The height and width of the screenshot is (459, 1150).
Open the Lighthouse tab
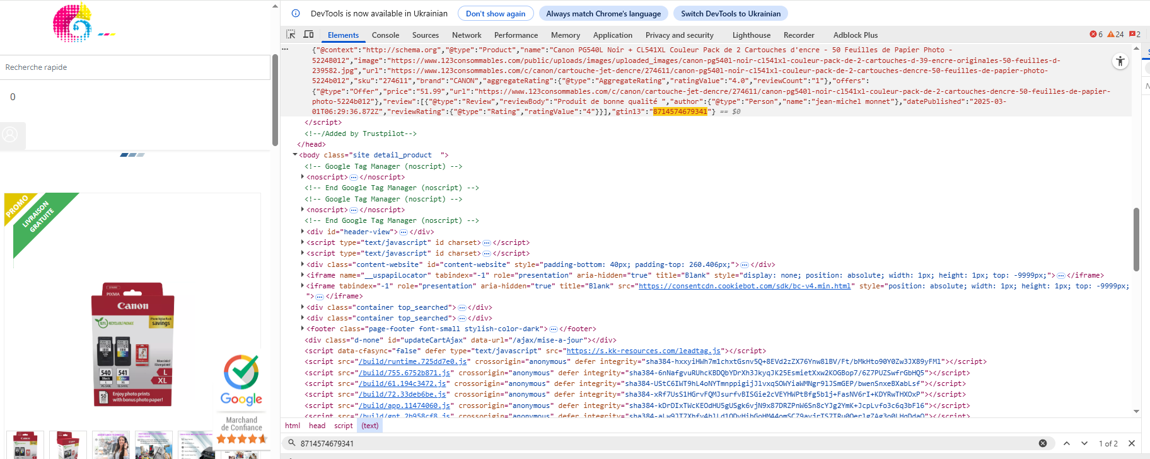point(752,35)
